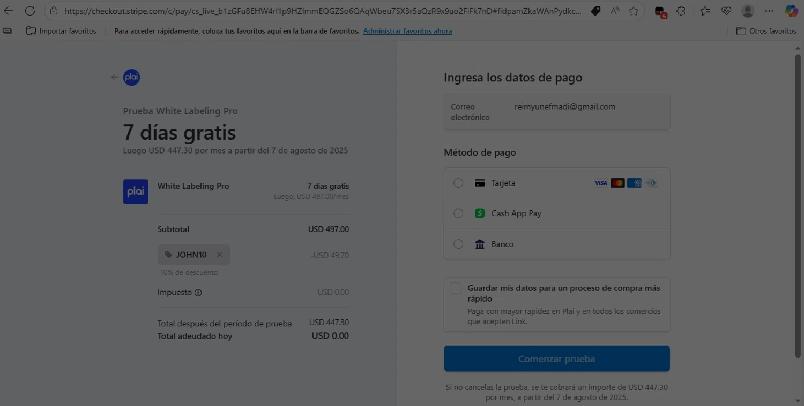Open the Settings and more ellipsis menu
Image resolution: width=804 pixels, height=406 pixels.
click(769, 11)
